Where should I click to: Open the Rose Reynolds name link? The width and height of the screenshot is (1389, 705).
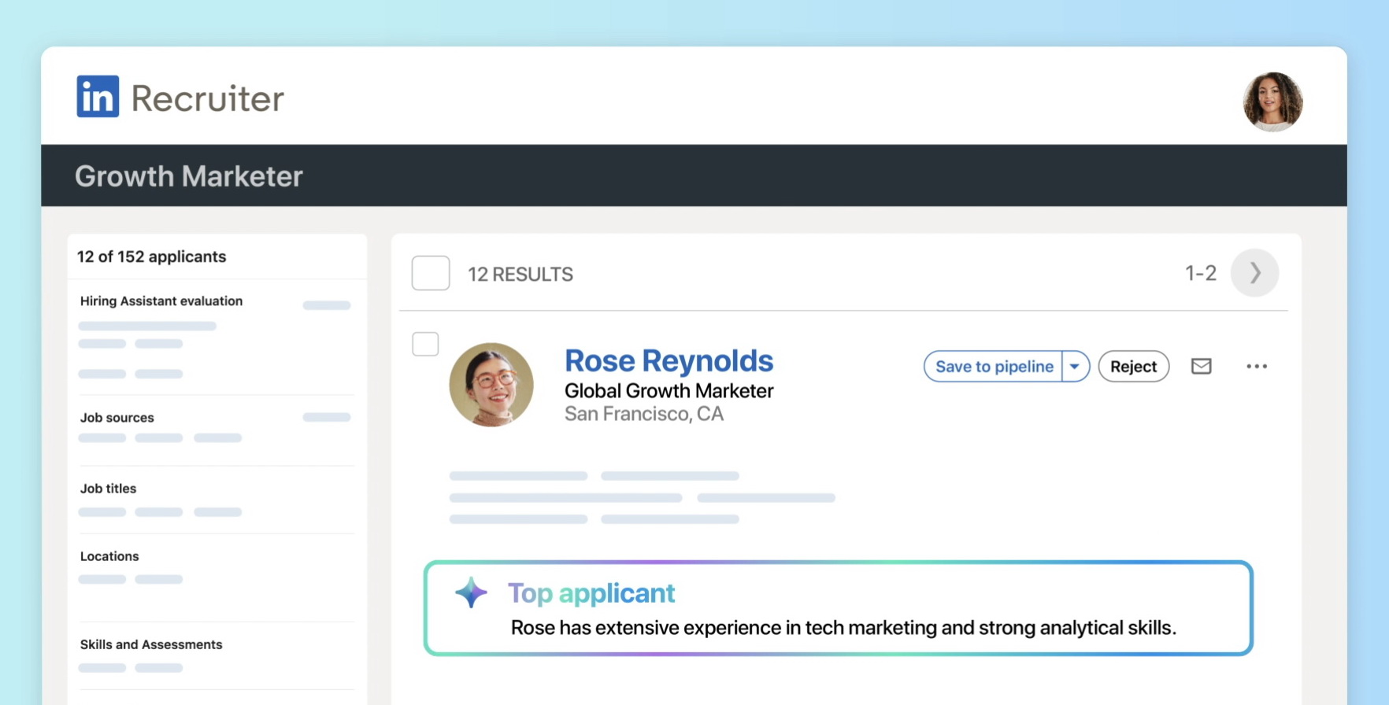click(669, 361)
